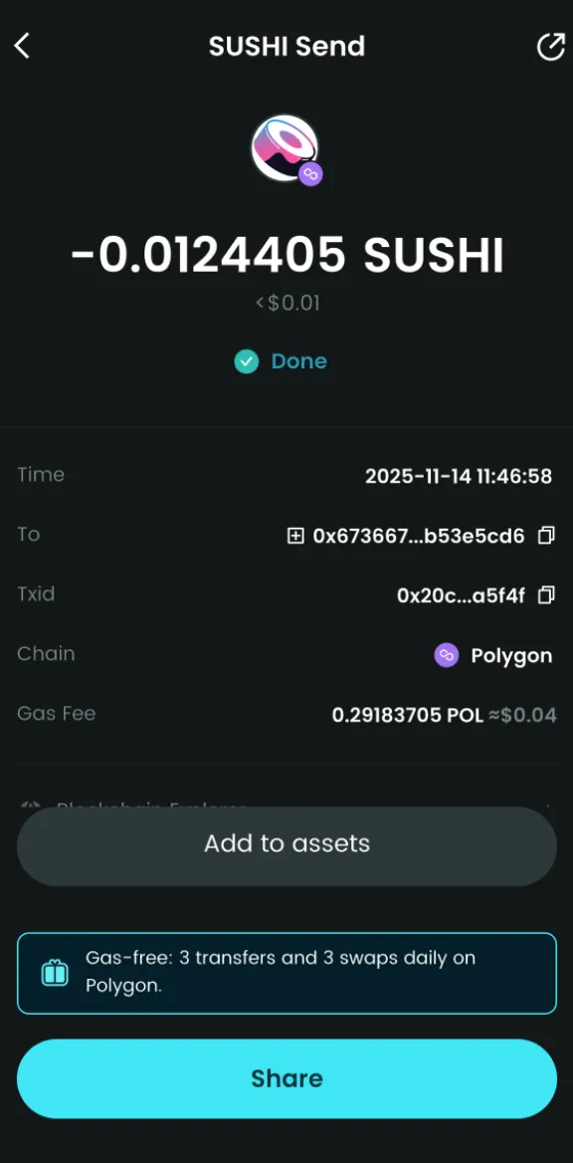The width and height of the screenshot is (573, 1163).
Task: Open the share/export icon at top right
Action: (550, 45)
